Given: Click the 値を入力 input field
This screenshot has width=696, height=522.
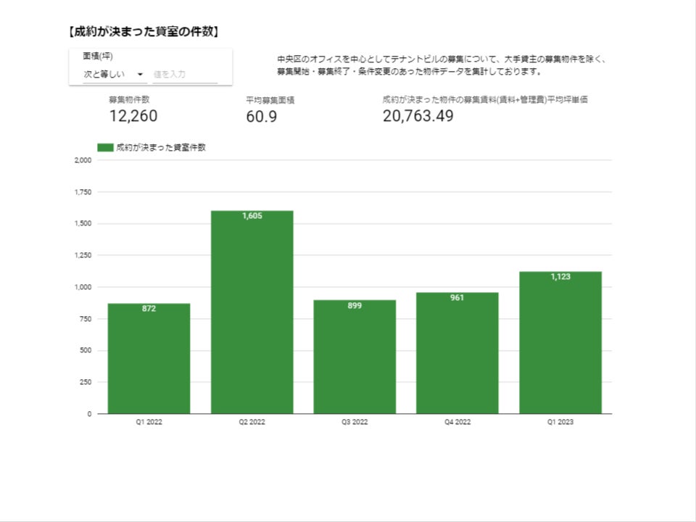Looking at the screenshot, I should pyautogui.click(x=185, y=75).
